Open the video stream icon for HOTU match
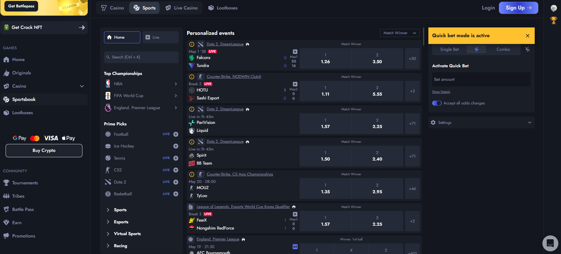The width and height of the screenshot is (561, 254). pyautogui.click(x=295, y=84)
